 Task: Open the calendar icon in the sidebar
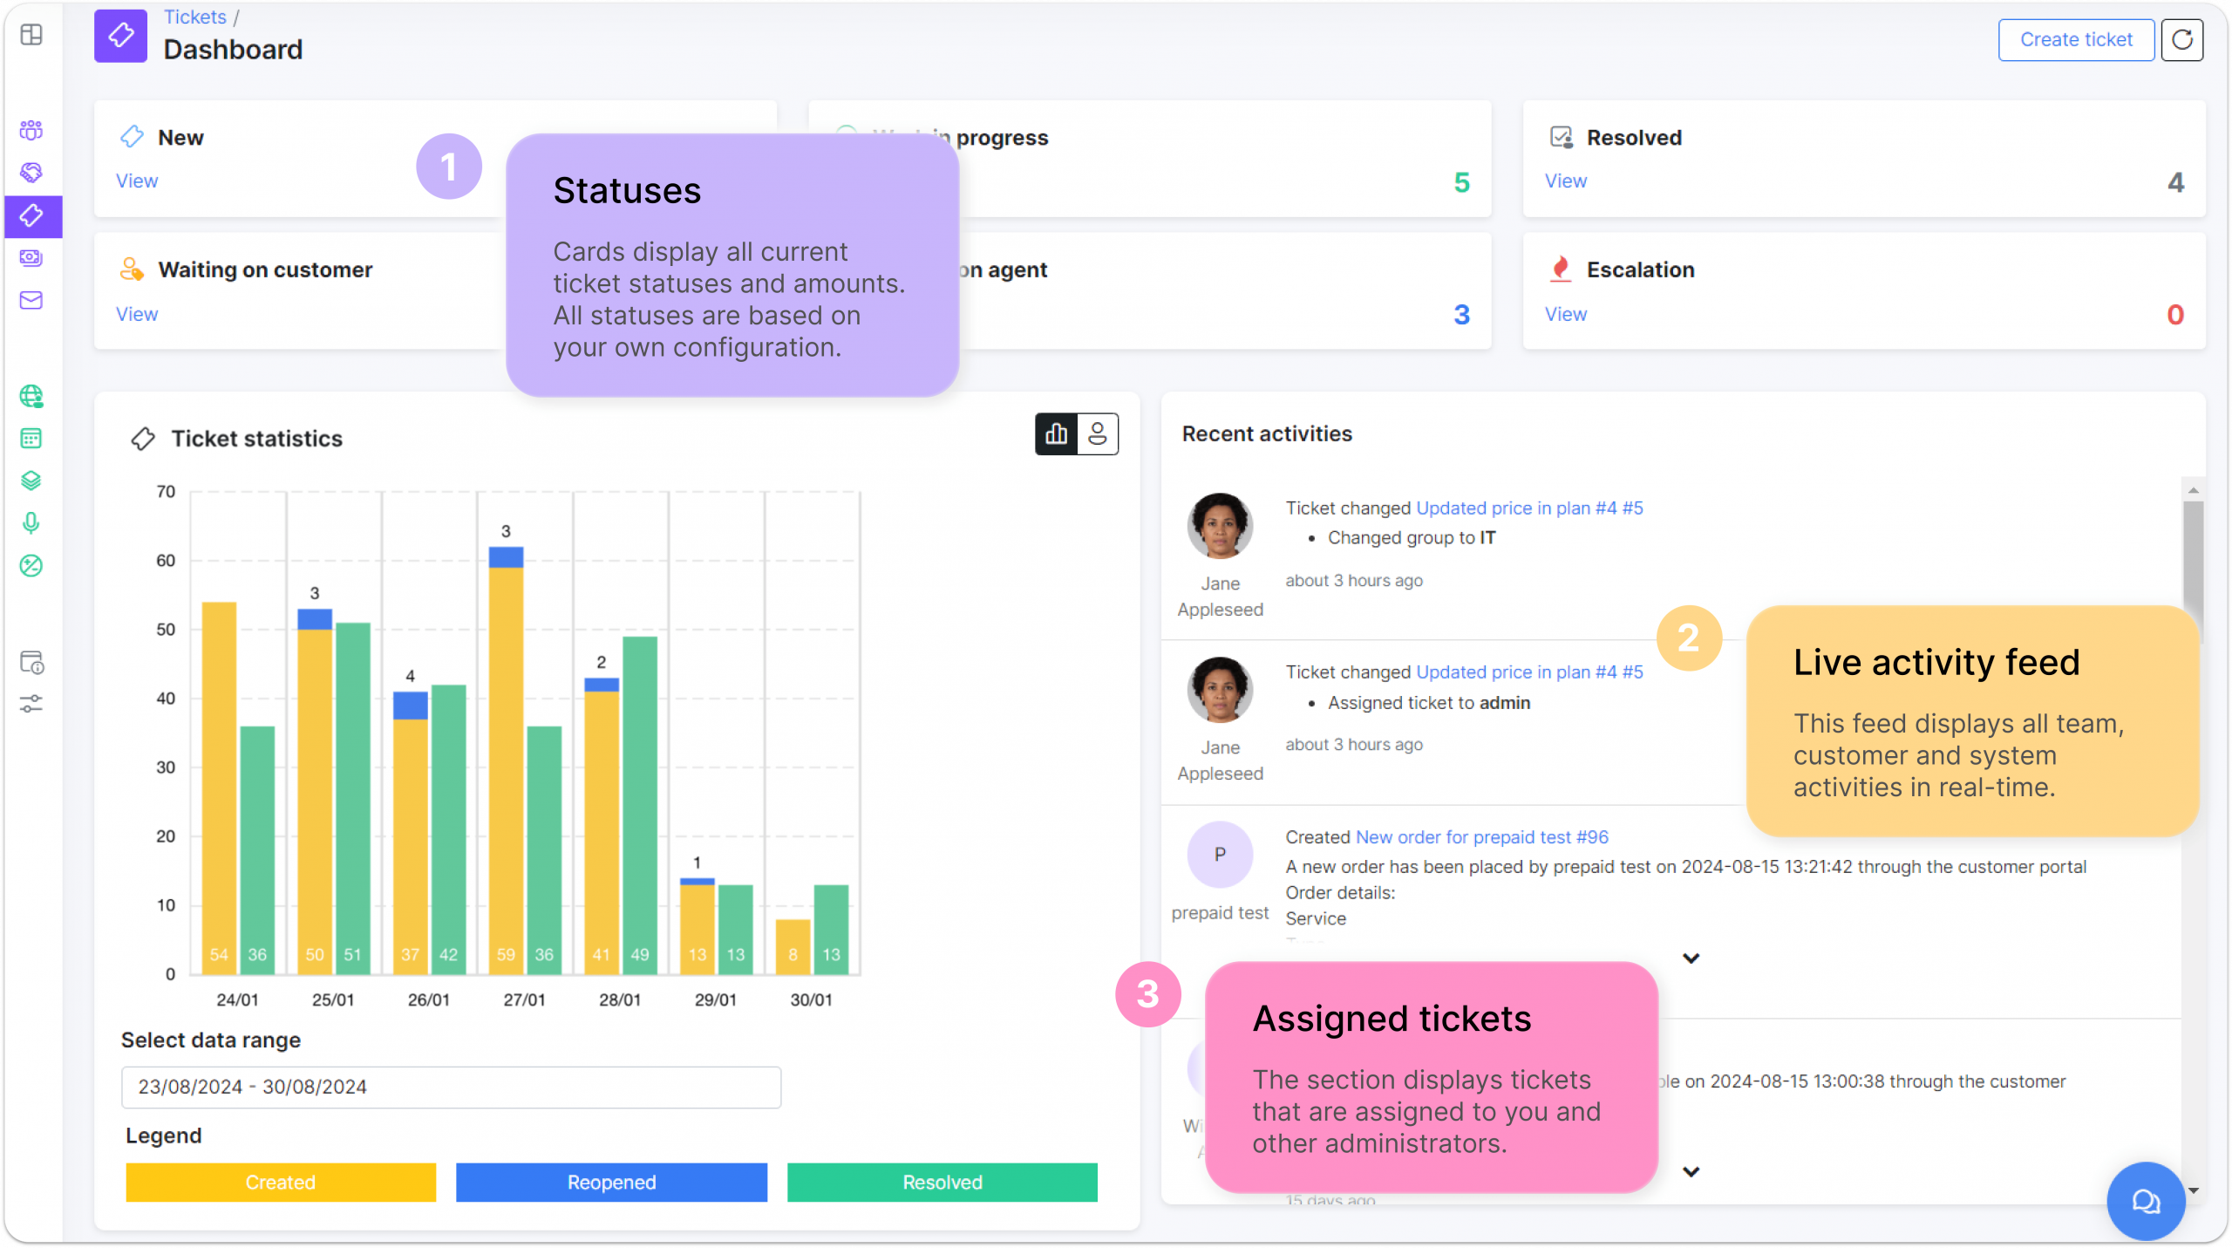(x=31, y=439)
